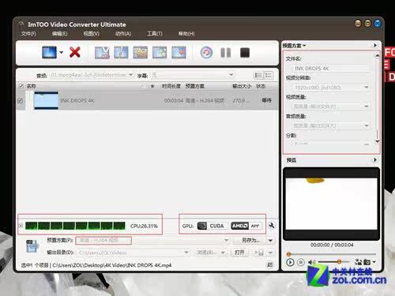395x296 pixels.
Task: Open the dropdown arrow after the export icon
Action: click(271, 253)
